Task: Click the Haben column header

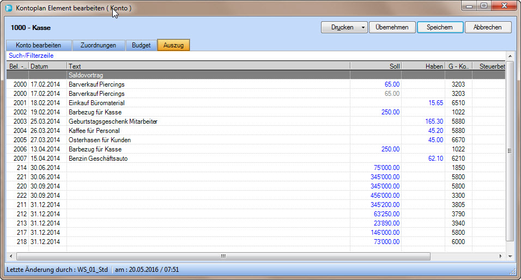Action: 423,66
